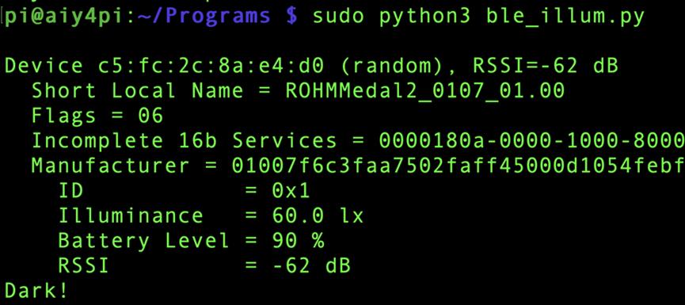Image resolution: width=685 pixels, height=305 pixels.
Task: Click the ble_illum.py script name
Action: click(565, 17)
